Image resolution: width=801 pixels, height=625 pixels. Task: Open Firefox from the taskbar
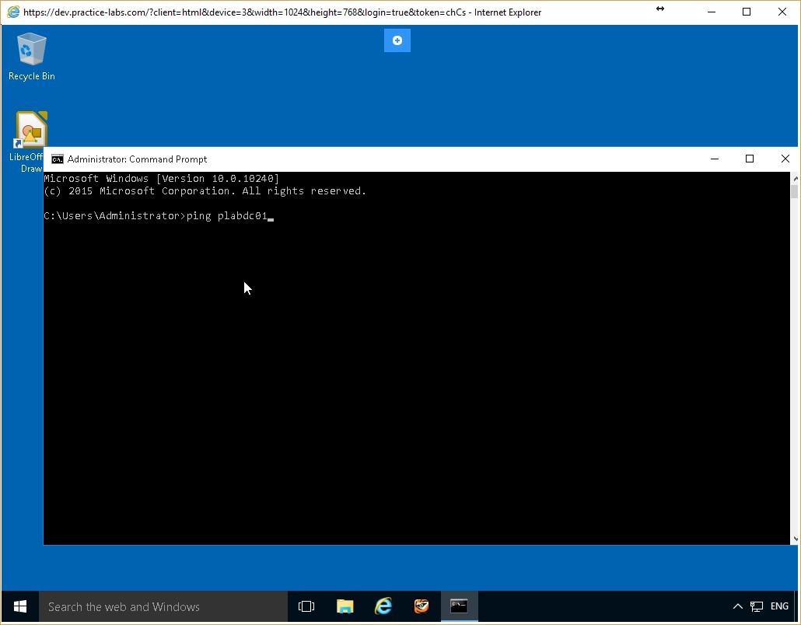tap(421, 606)
